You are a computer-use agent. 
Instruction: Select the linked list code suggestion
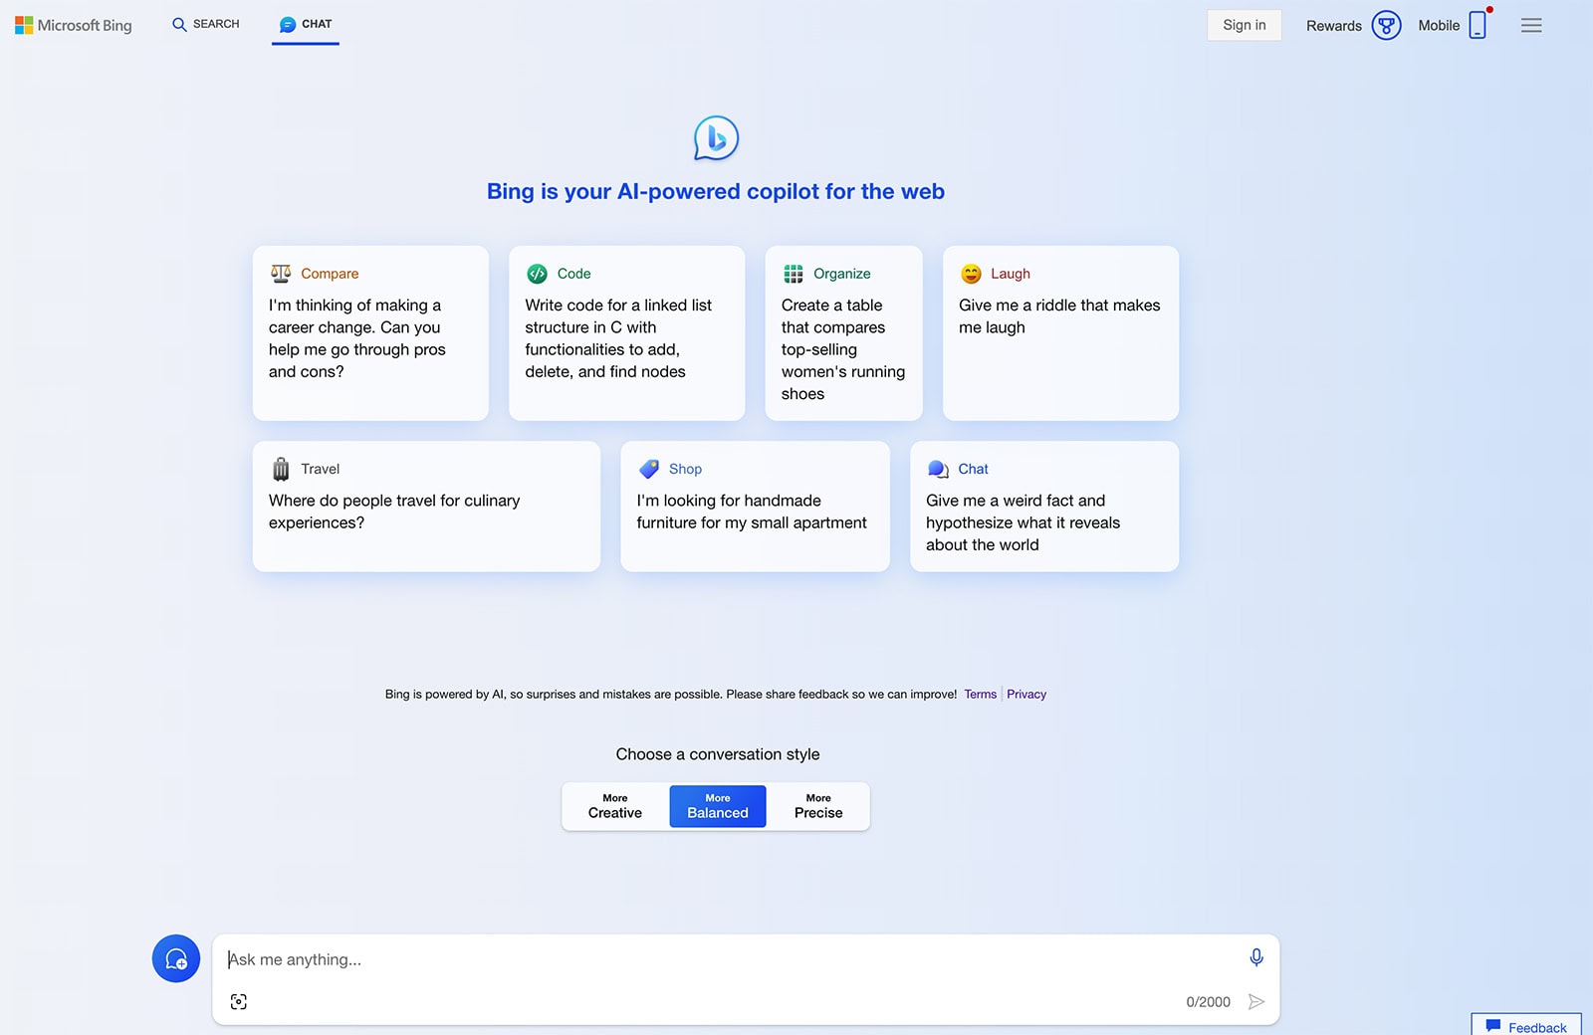click(x=626, y=333)
